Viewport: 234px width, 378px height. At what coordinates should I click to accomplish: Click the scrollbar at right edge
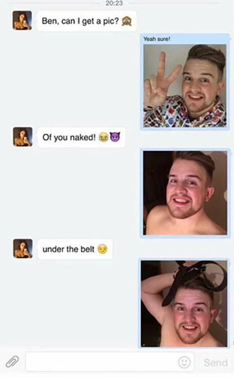(233, 343)
